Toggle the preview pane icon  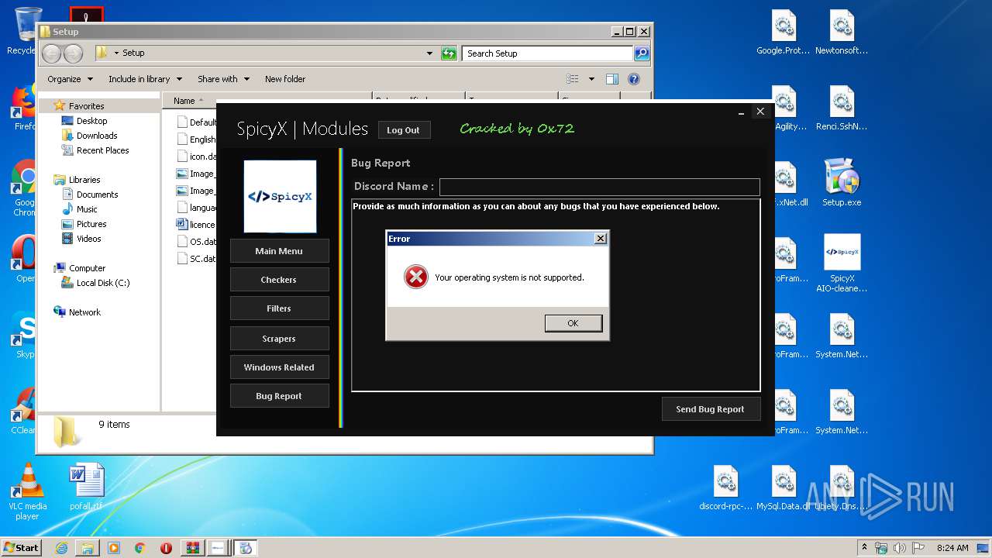coord(612,79)
